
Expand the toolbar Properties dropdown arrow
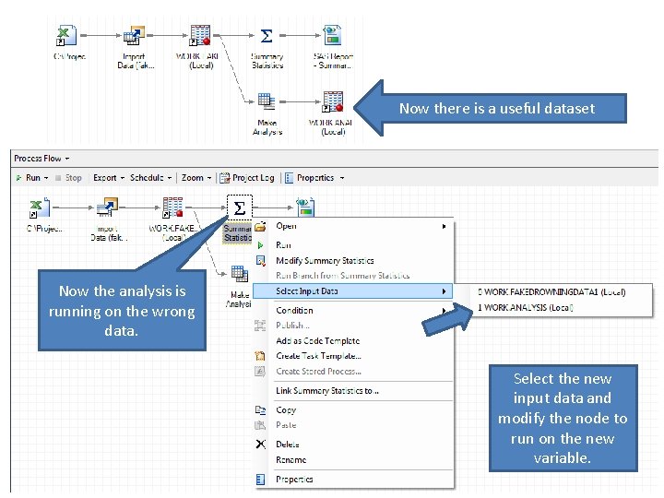[x=342, y=178]
